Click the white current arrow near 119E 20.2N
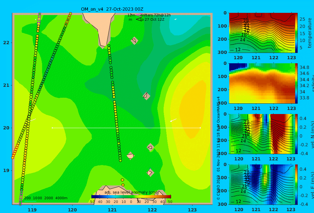 [x=33, y=120]
